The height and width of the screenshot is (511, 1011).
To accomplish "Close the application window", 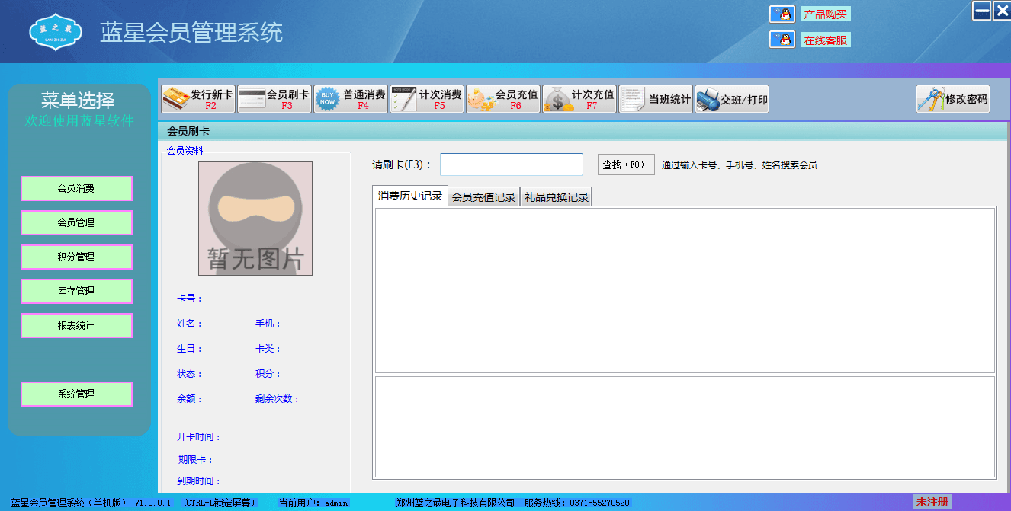I will click(x=1002, y=11).
